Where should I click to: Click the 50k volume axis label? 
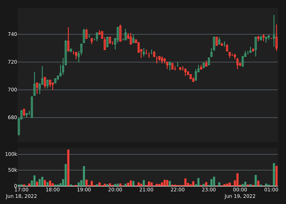tap(12, 170)
